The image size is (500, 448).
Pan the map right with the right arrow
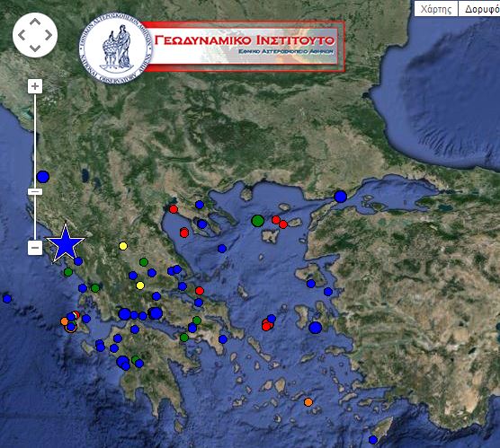(x=49, y=35)
